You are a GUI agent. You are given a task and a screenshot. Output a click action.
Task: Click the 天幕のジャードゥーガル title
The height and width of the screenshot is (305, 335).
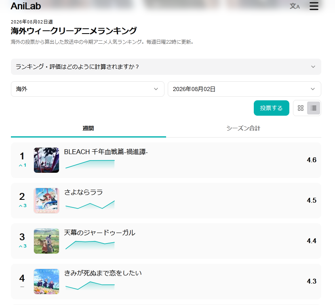click(99, 233)
